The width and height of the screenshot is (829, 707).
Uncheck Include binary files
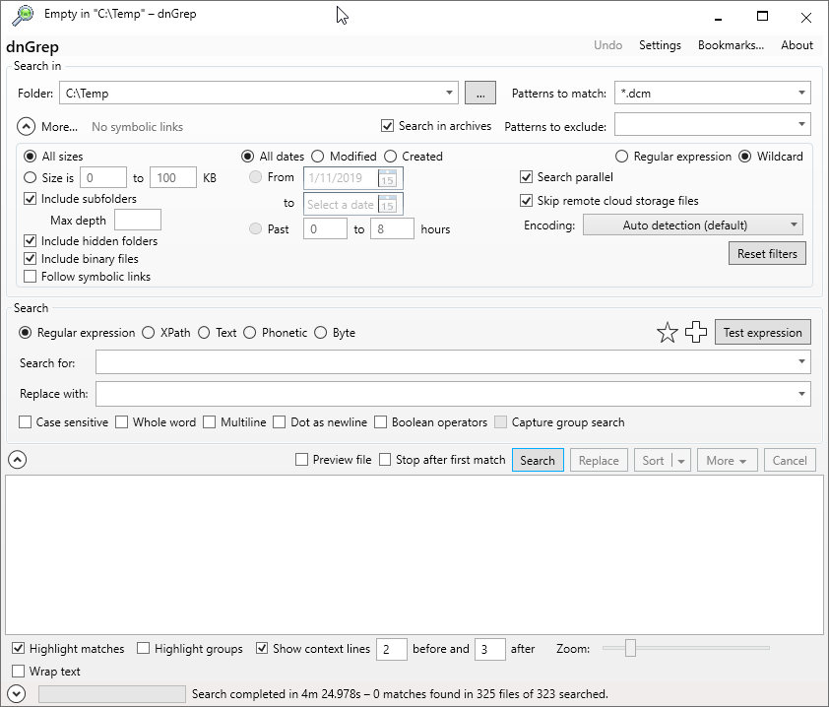29,259
